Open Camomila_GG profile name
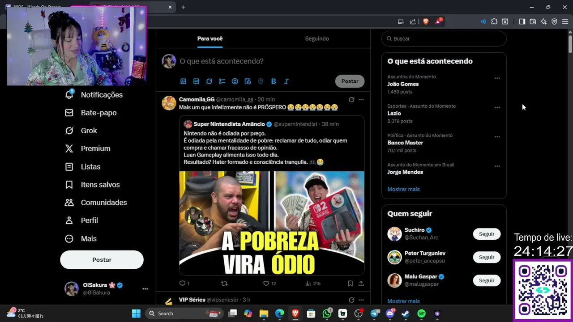The image size is (573, 322). click(x=197, y=99)
